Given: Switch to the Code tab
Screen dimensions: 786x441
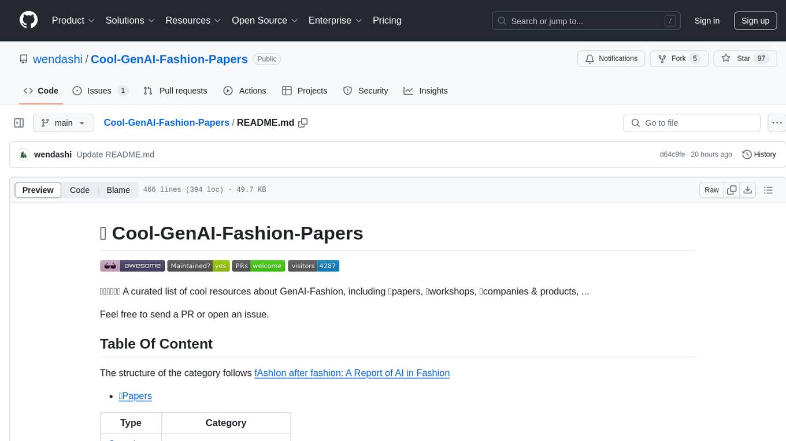Looking at the screenshot, I should pos(41,91).
